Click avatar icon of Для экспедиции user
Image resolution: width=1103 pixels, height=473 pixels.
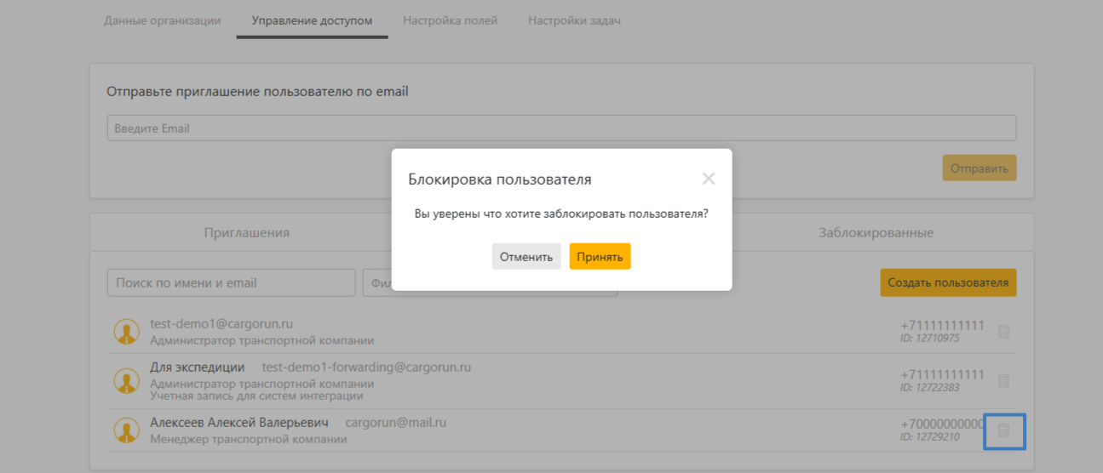[127, 381]
